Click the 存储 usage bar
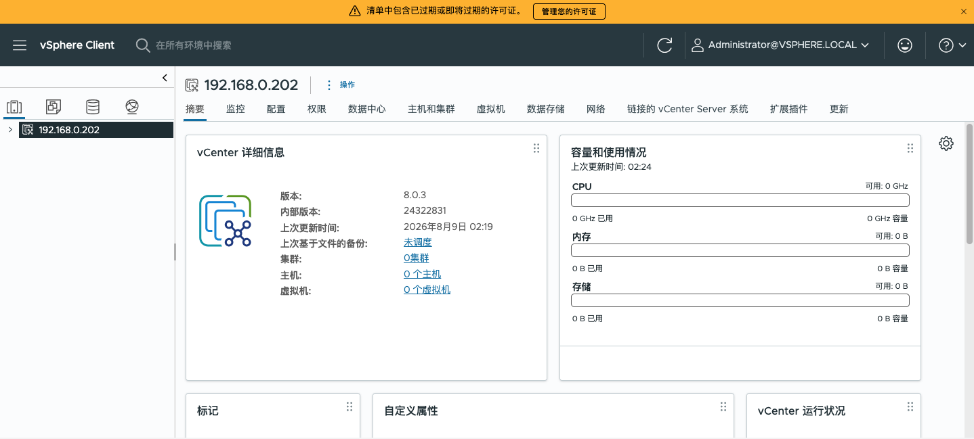The width and height of the screenshot is (974, 439). coord(740,300)
